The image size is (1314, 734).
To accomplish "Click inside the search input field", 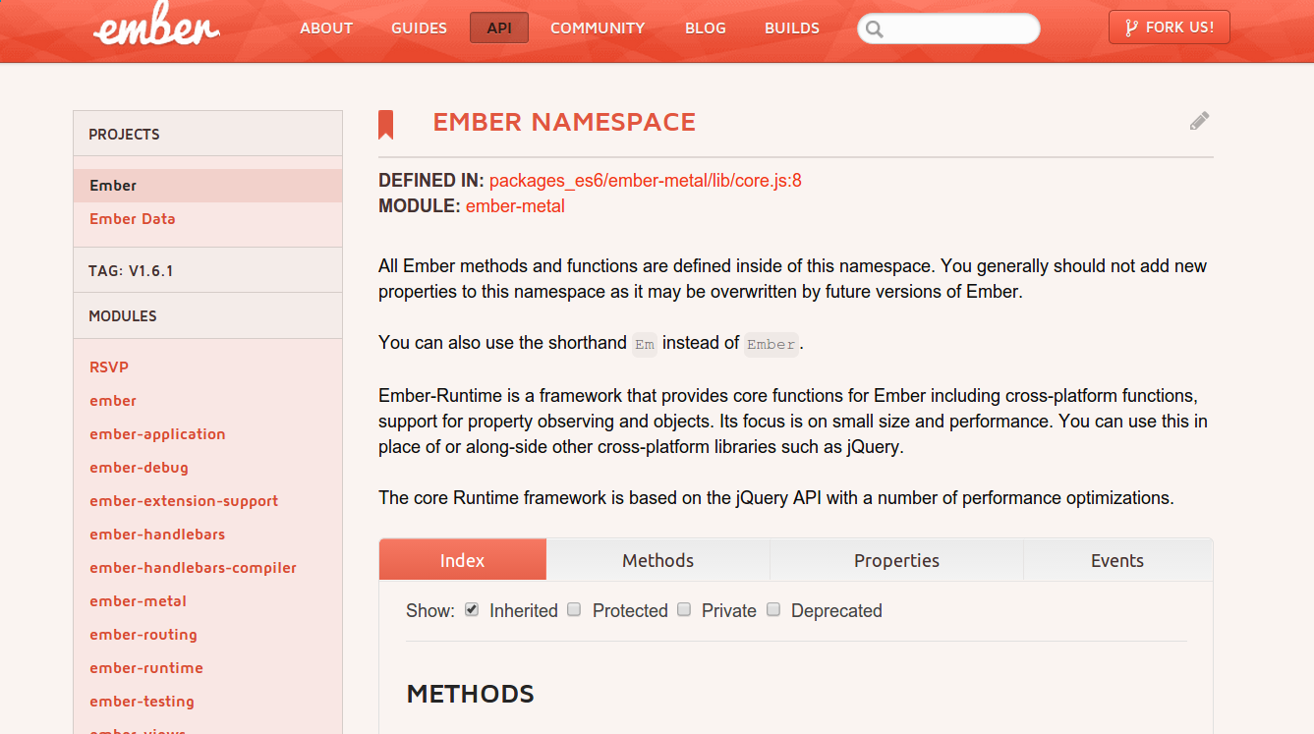I will coord(958,28).
